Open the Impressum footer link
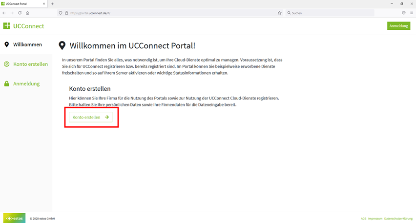This screenshot has width=416, height=223. (375, 219)
